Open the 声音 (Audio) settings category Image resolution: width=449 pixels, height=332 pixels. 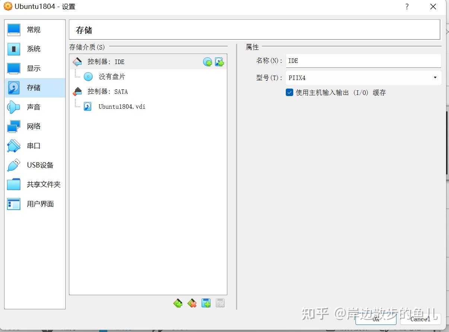(x=35, y=107)
